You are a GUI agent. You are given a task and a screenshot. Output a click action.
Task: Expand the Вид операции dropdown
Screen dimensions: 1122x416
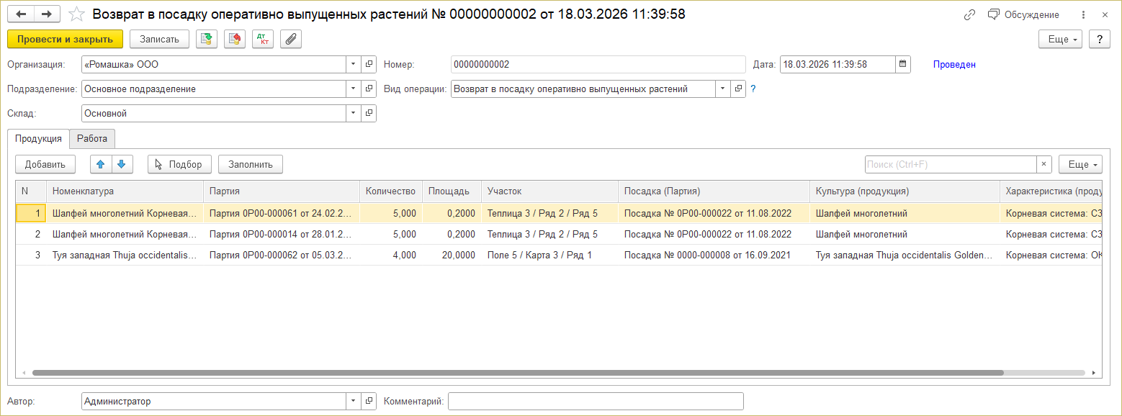[722, 89]
